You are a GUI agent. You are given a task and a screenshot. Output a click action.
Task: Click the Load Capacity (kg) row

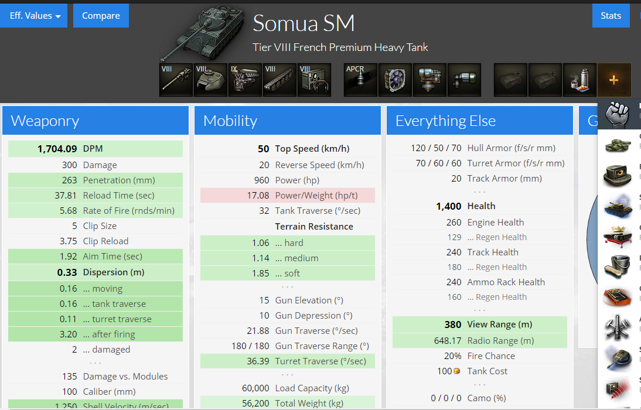pyautogui.click(x=287, y=388)
